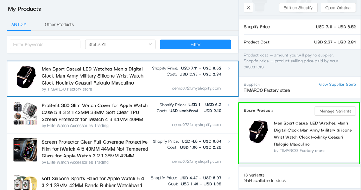
Task: Click ProBefit watch cover product thumbnail
Action: 25,114
